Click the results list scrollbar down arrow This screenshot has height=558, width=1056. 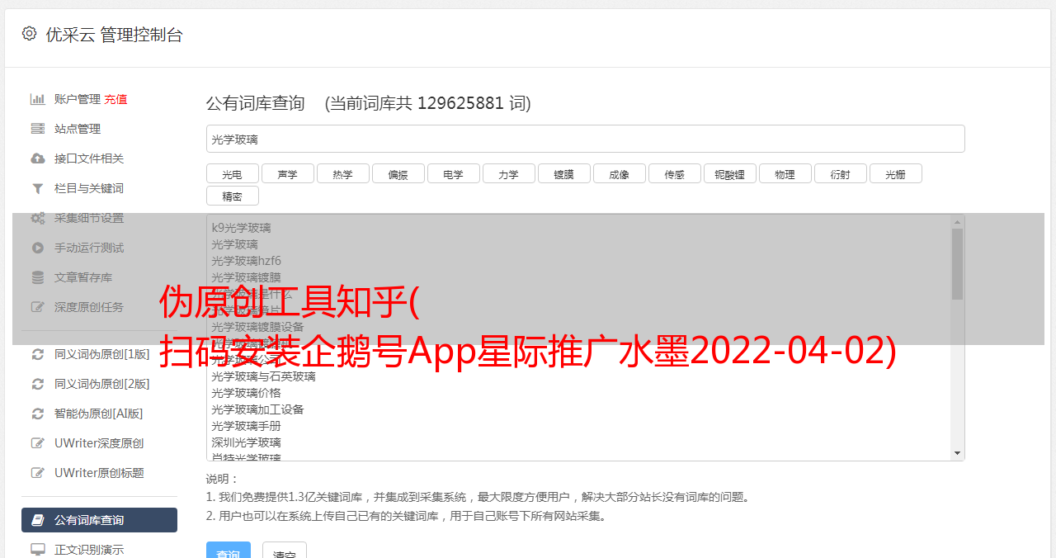tap(957, 453)
